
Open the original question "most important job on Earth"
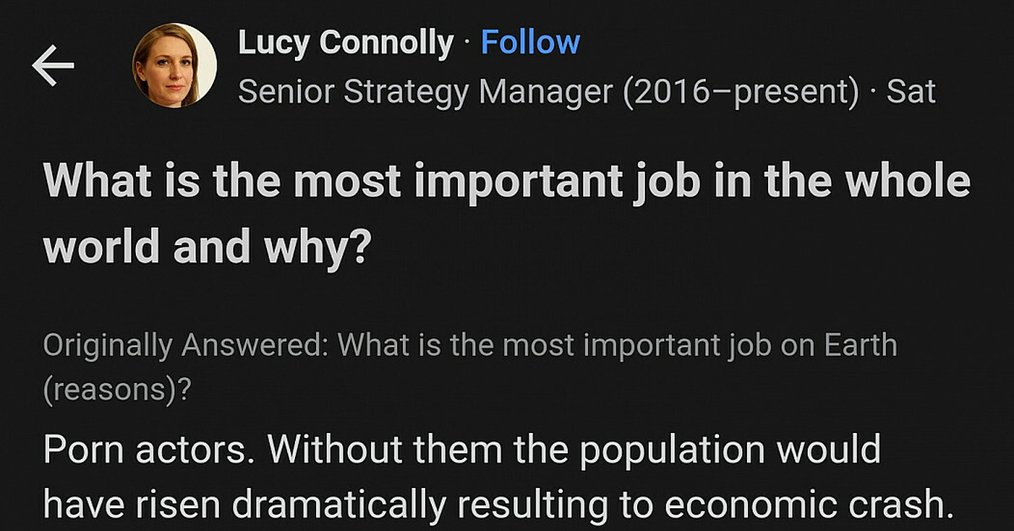point(621,345)
